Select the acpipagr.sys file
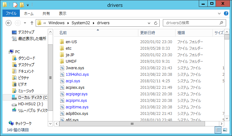The width and height of the screenshot is (232, 136). pos(77,94)
